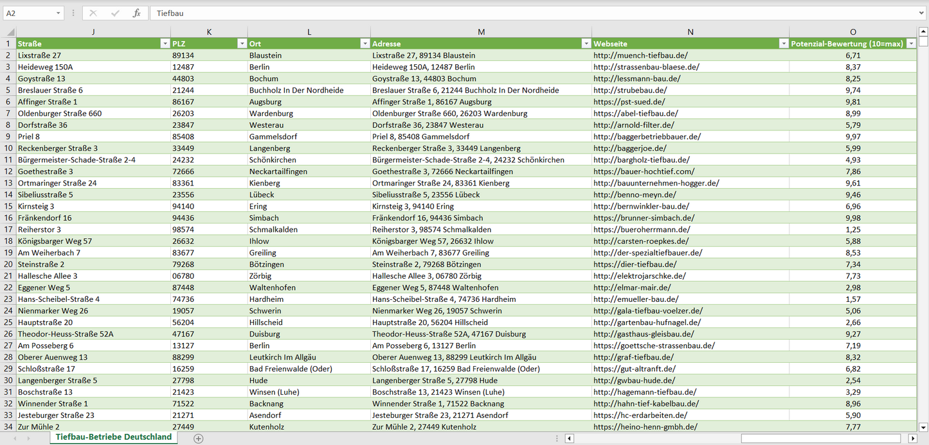Select column M header
Image resolution: width=929 pixels, height=445 pixels.
coord(481,32)
